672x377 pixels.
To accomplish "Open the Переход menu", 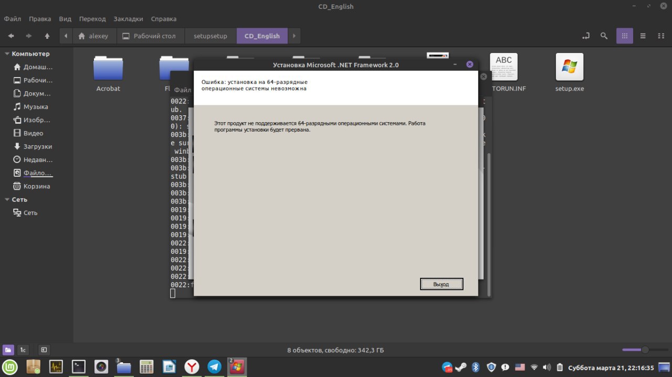I will (x=92, y=19).
